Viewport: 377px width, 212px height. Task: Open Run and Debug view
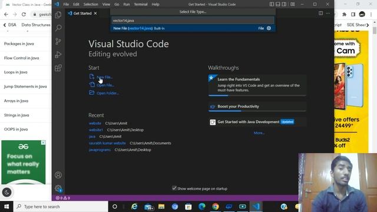tap(58, 55)
